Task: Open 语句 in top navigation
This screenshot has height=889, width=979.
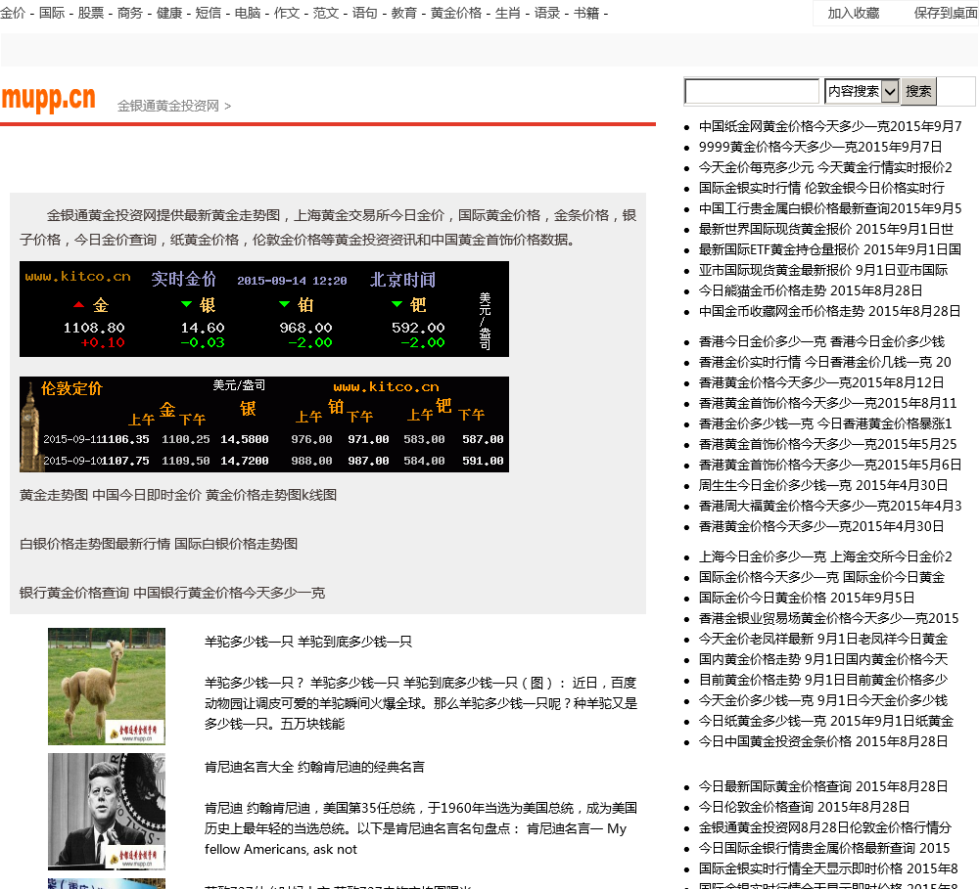Action: [365, 13]
